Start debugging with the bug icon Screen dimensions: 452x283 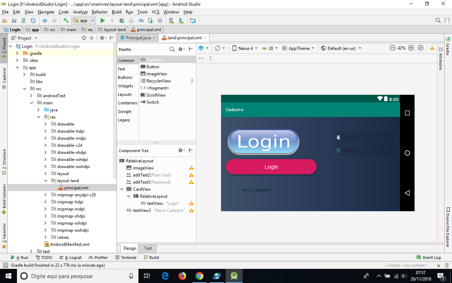(x=122, y=21)
